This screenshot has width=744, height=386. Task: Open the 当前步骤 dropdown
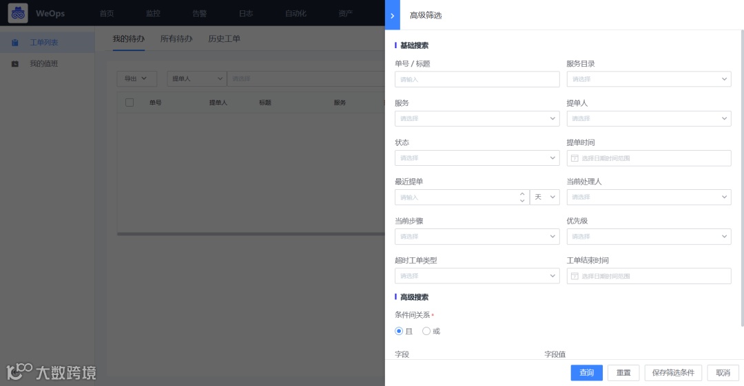[477, 237]
